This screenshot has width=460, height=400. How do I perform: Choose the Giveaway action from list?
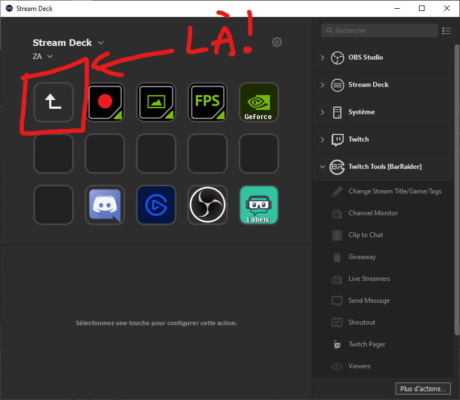(362, 257)
